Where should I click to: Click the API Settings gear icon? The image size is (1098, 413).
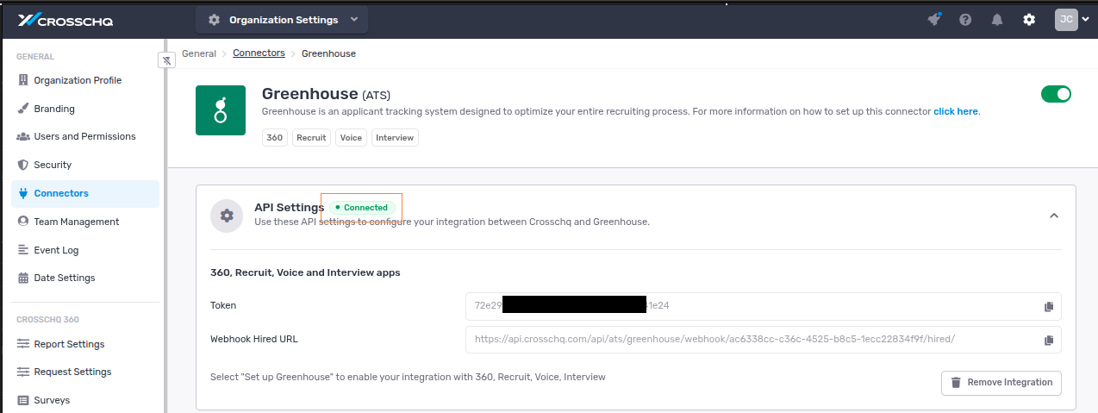(227, 216)
